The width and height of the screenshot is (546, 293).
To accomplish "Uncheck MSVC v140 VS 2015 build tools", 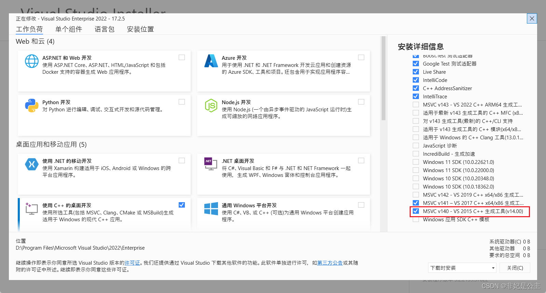I will 416,211.
